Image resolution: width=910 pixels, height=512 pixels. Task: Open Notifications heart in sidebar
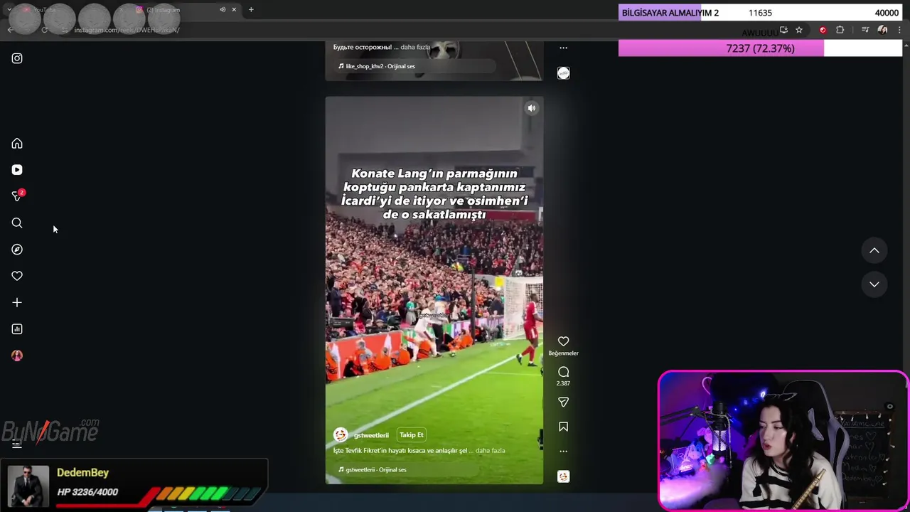point(17,276)
